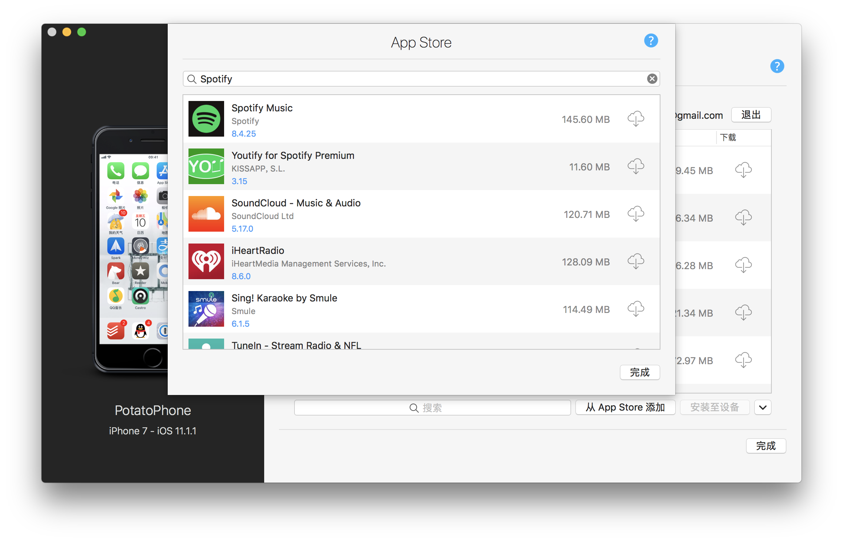Download iHeartRadio via its cloud icon

636,261
